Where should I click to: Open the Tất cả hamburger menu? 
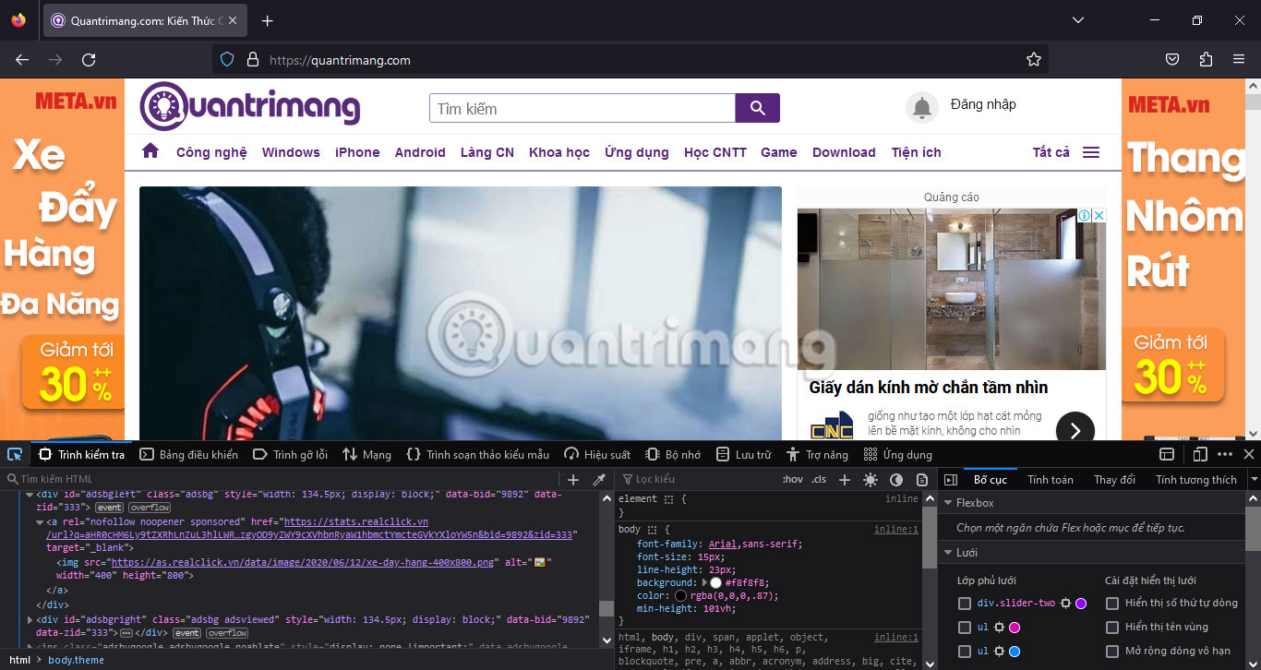pyautogui.click(x=1066, y=152)
